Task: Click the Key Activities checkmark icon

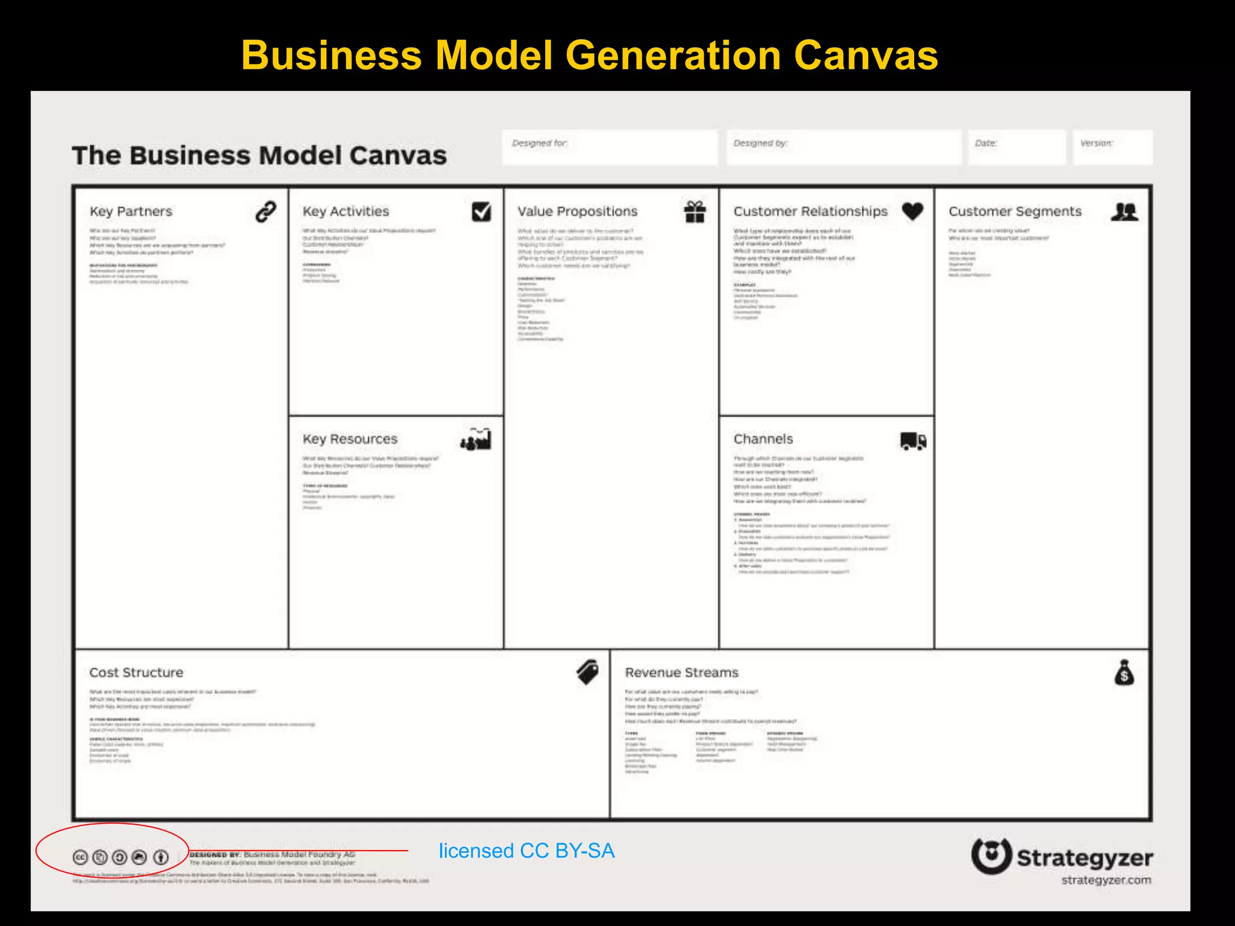Action: 481,212
